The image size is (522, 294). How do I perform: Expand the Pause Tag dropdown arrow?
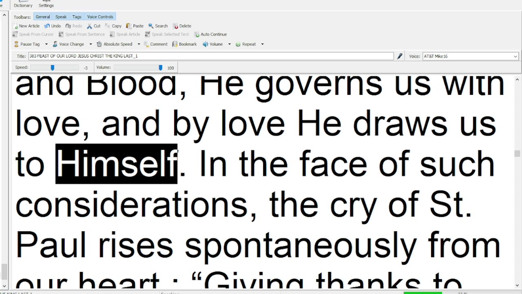coord(46,44)
